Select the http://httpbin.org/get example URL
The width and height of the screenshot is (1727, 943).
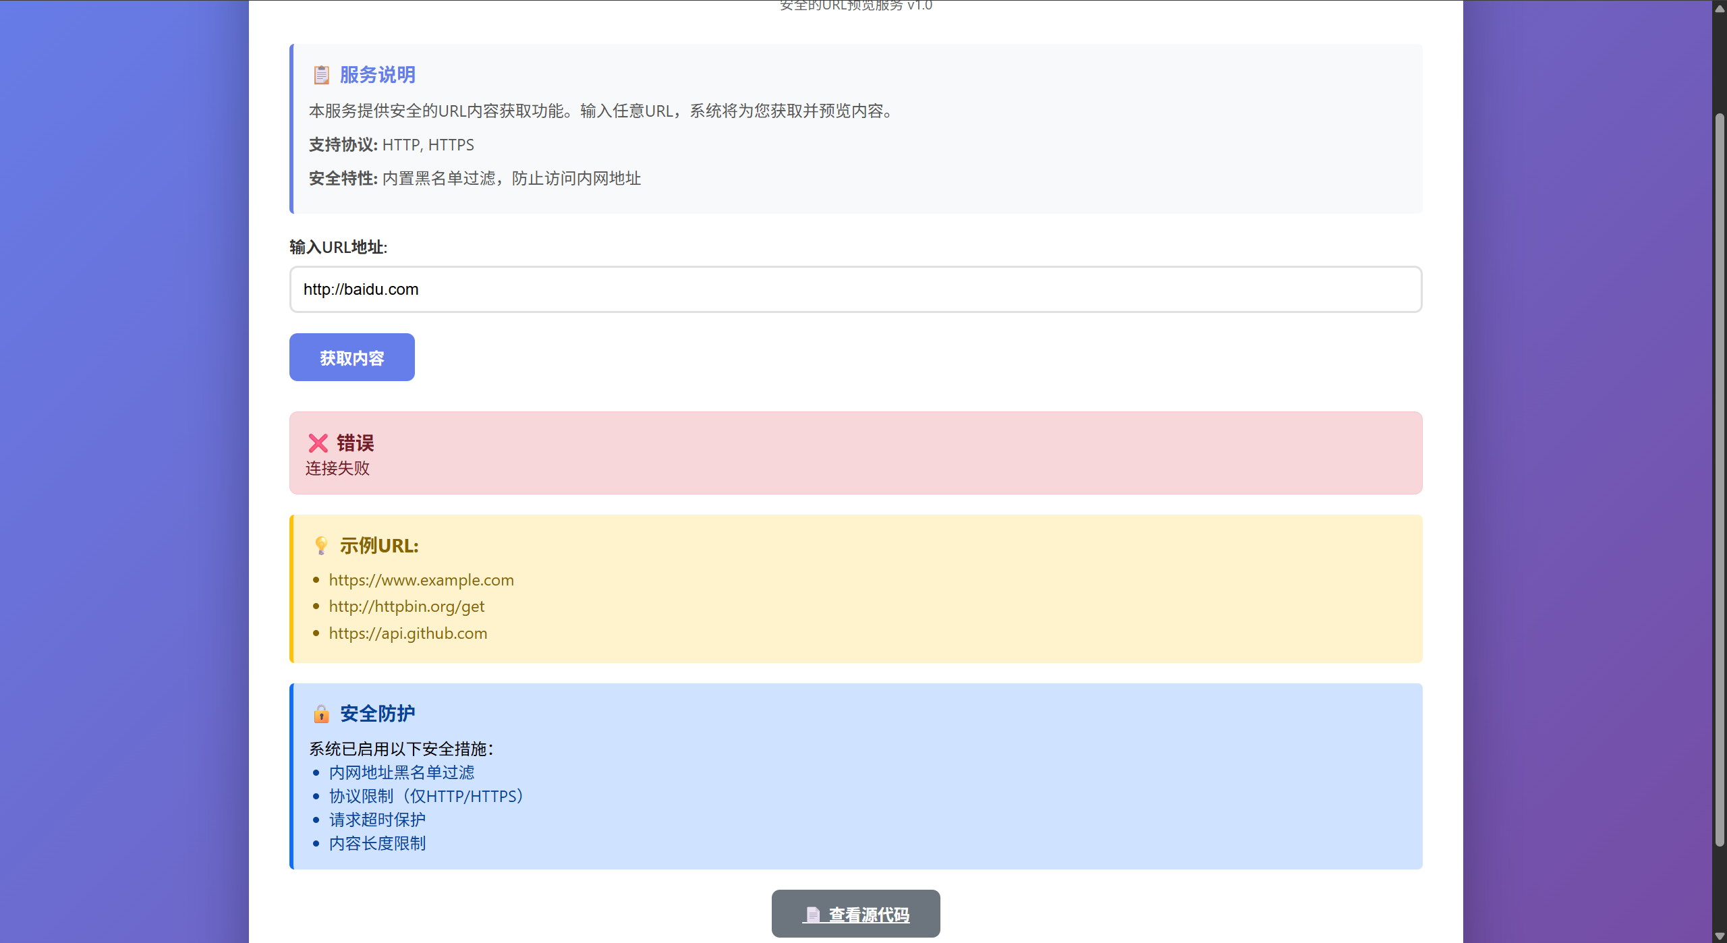(x=406, y=606)
